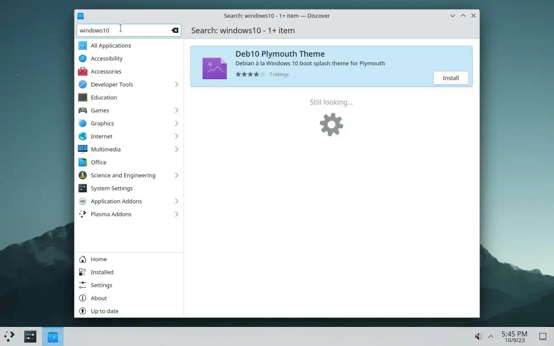Click the Discover icon in the title bar
Screen dimensions: 554x346
tap(81, 16)
